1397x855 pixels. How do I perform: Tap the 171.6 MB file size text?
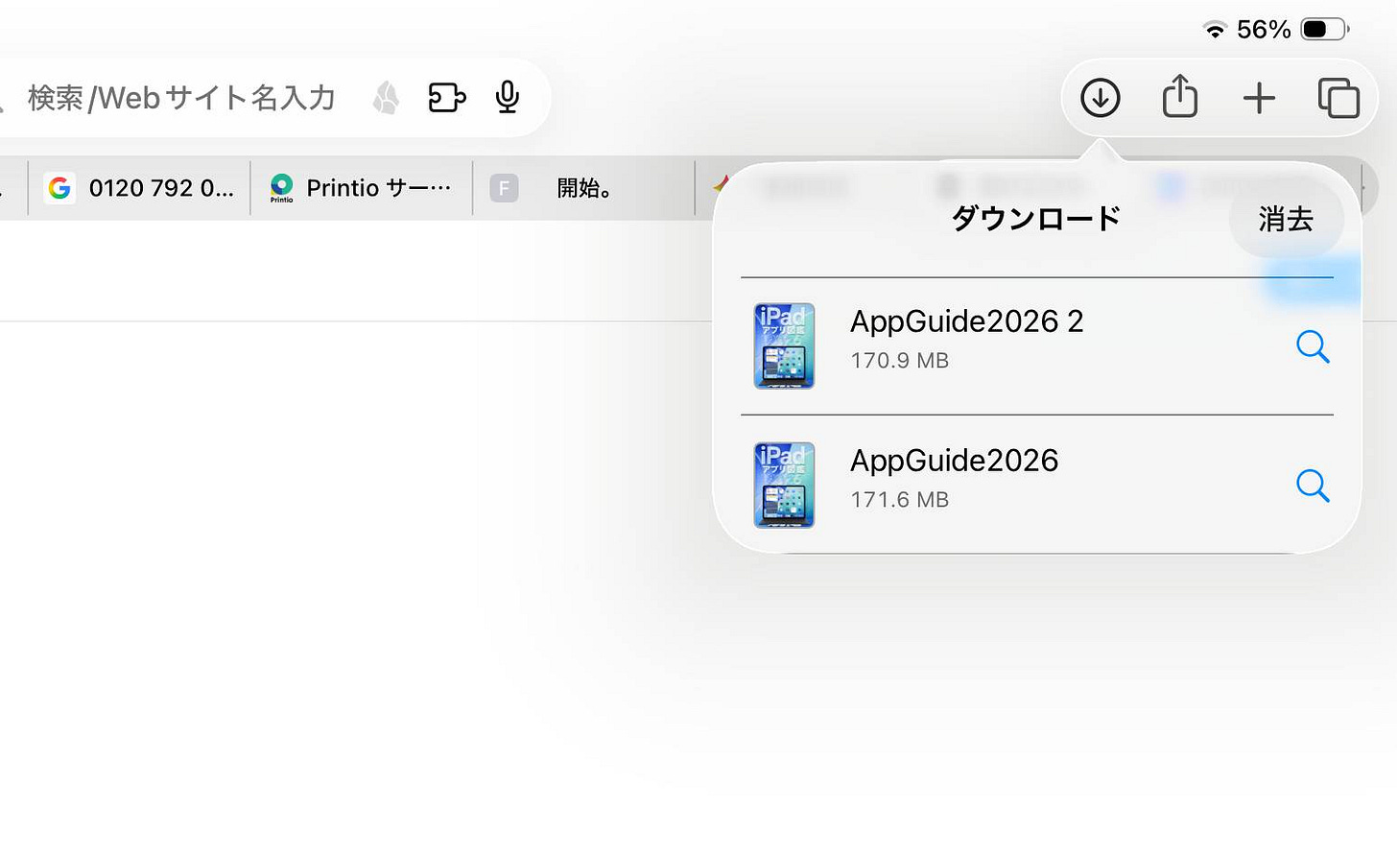[x=899, y=500]
